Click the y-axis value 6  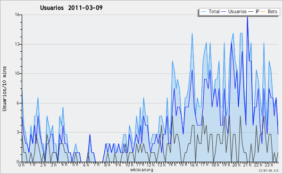[x=18, y=103]
